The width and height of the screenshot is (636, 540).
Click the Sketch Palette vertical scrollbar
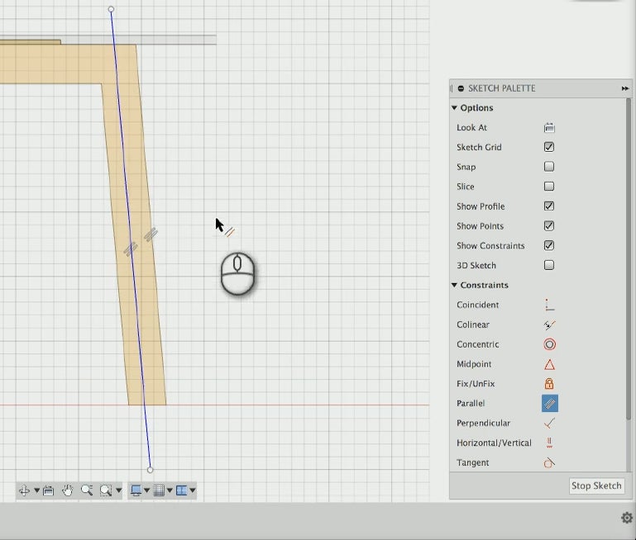[629, 259]
